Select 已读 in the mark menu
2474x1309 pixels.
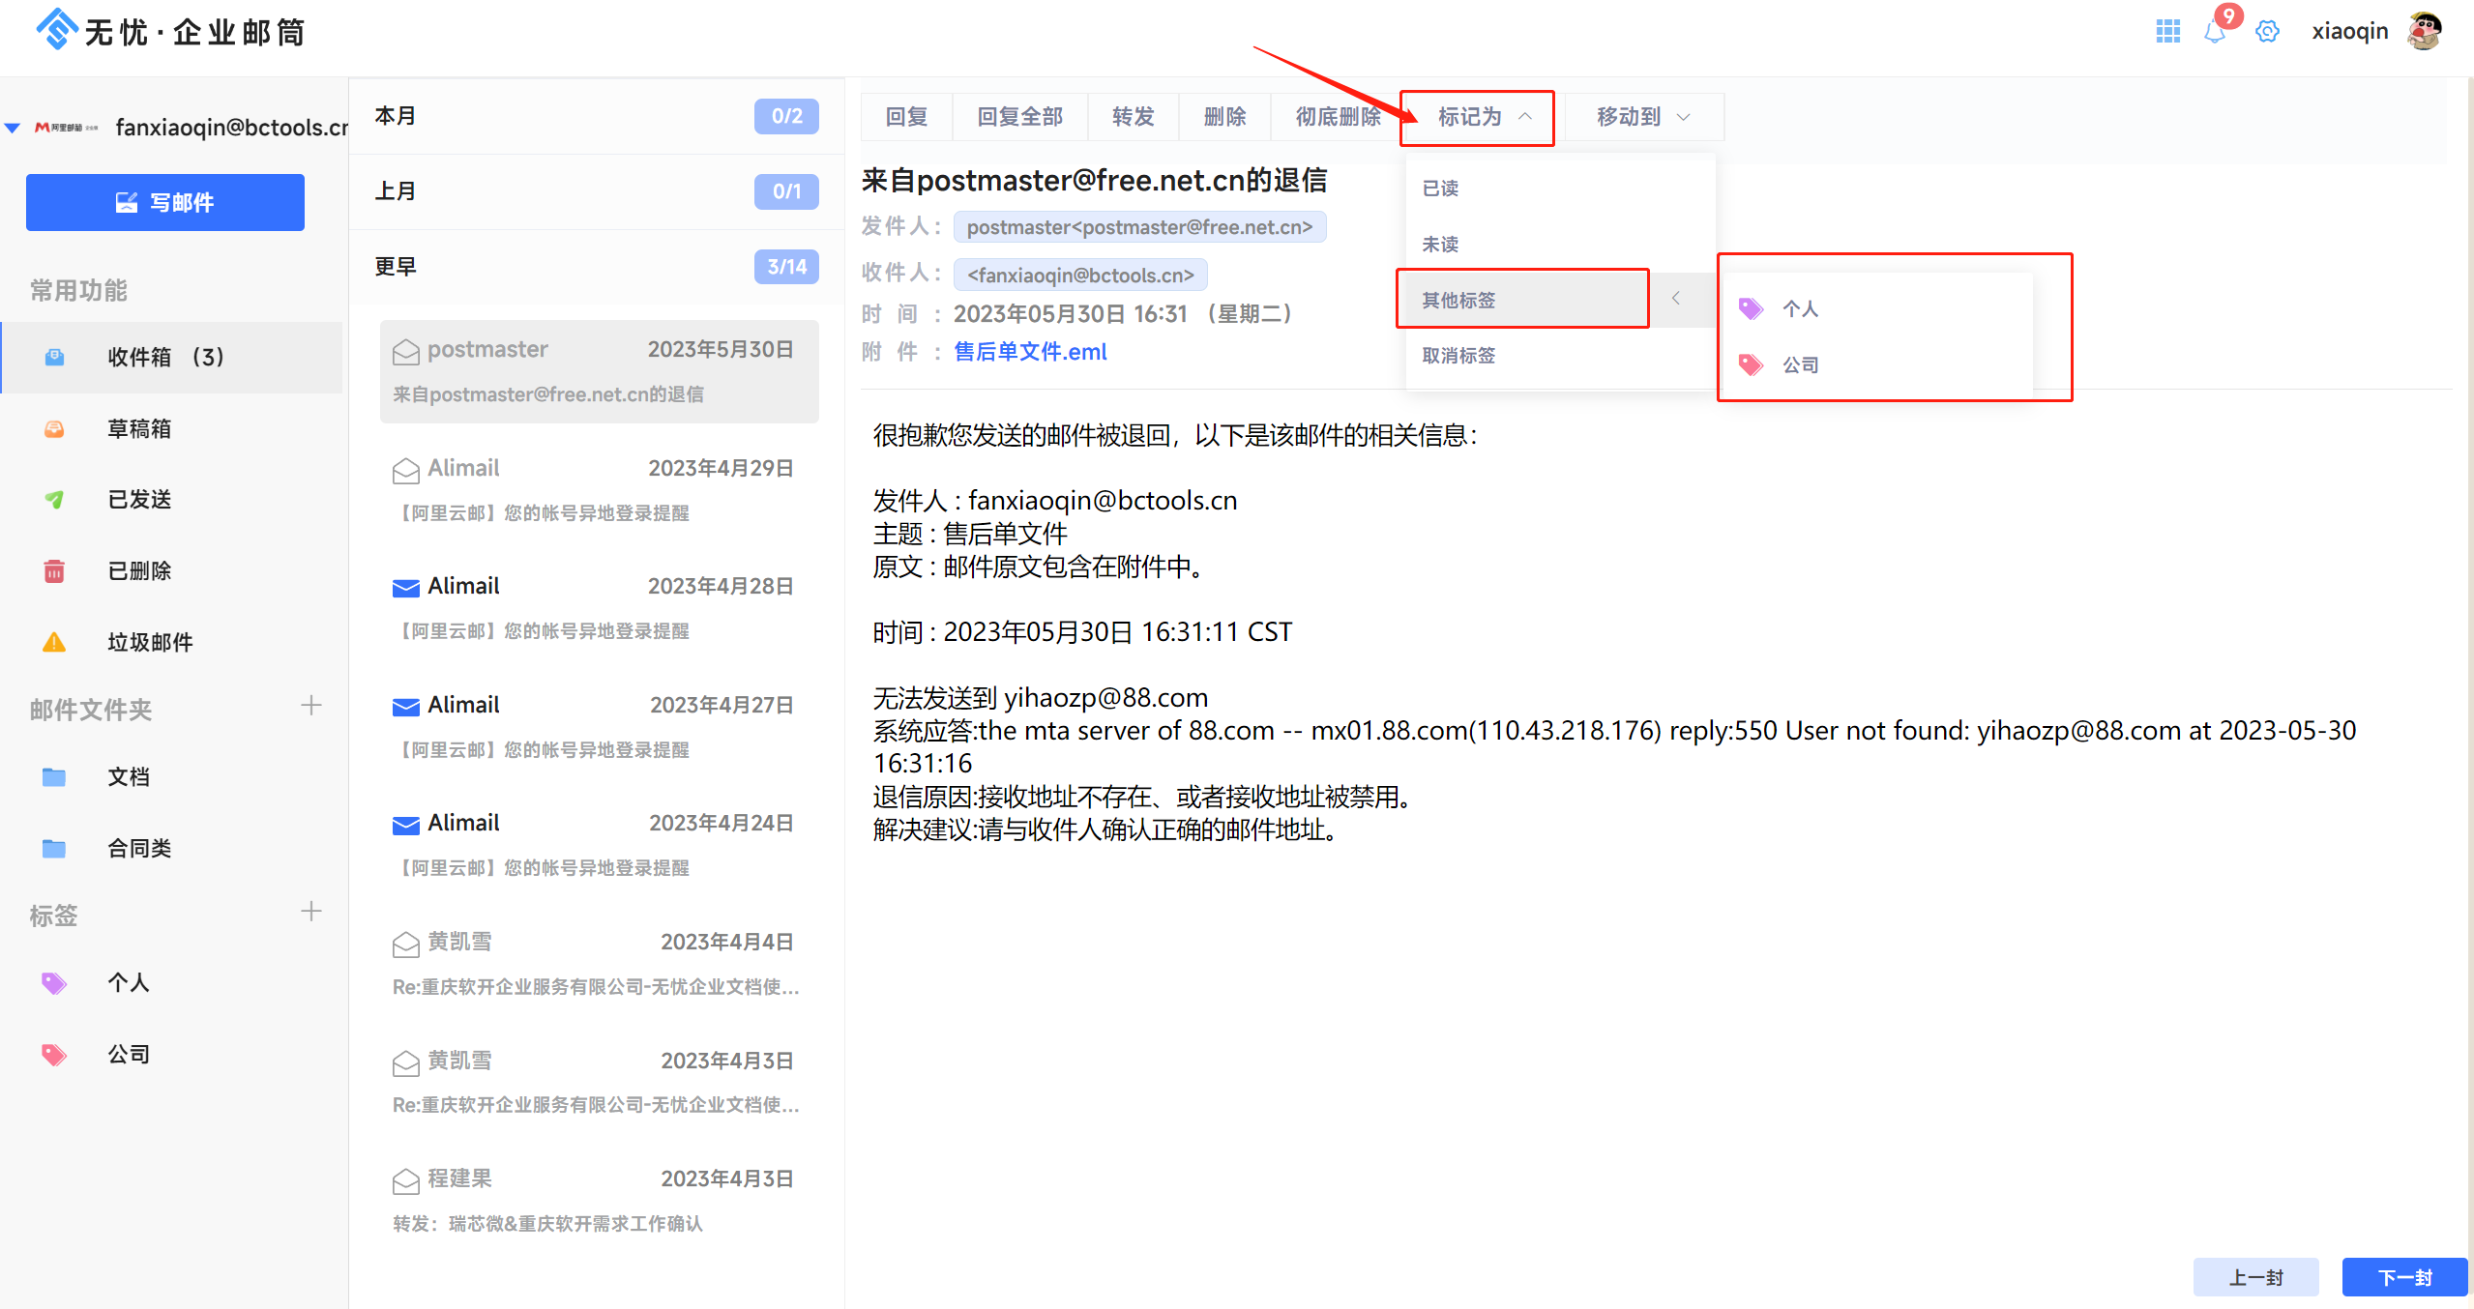click(x=1440, y=189)
